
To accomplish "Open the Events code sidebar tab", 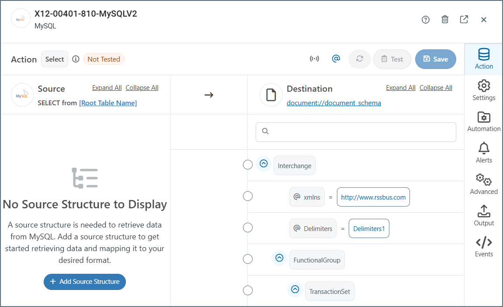I will click(484, 247).
